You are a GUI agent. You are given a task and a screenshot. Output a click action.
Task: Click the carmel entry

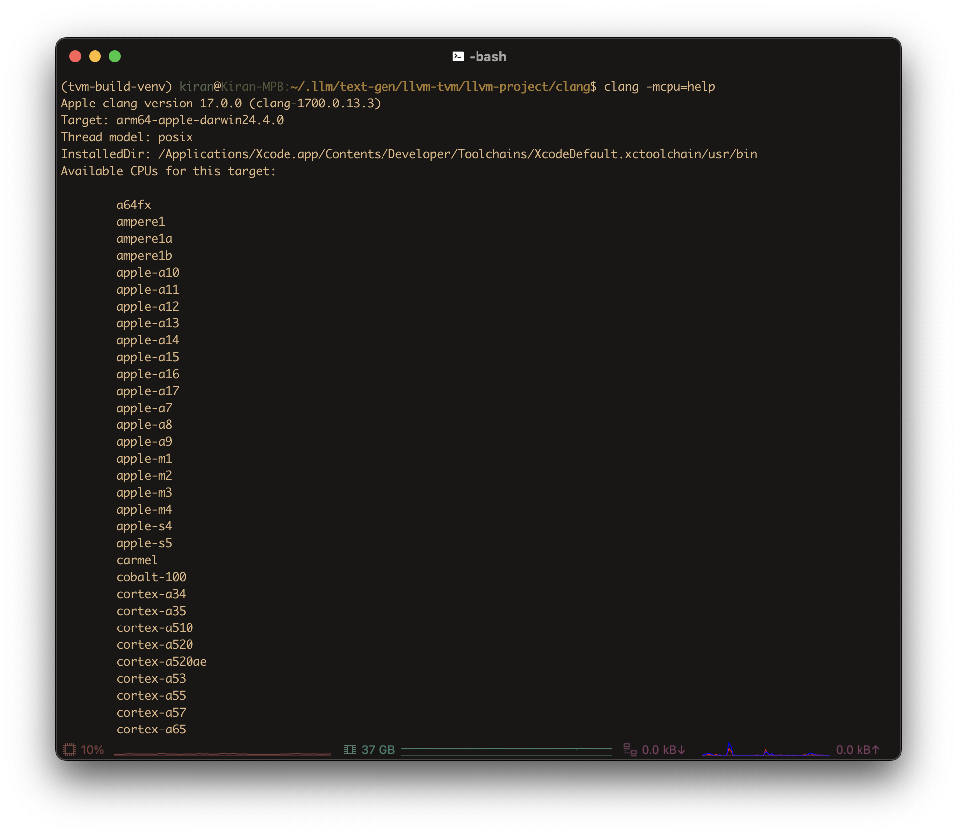[x=137, y=560]
